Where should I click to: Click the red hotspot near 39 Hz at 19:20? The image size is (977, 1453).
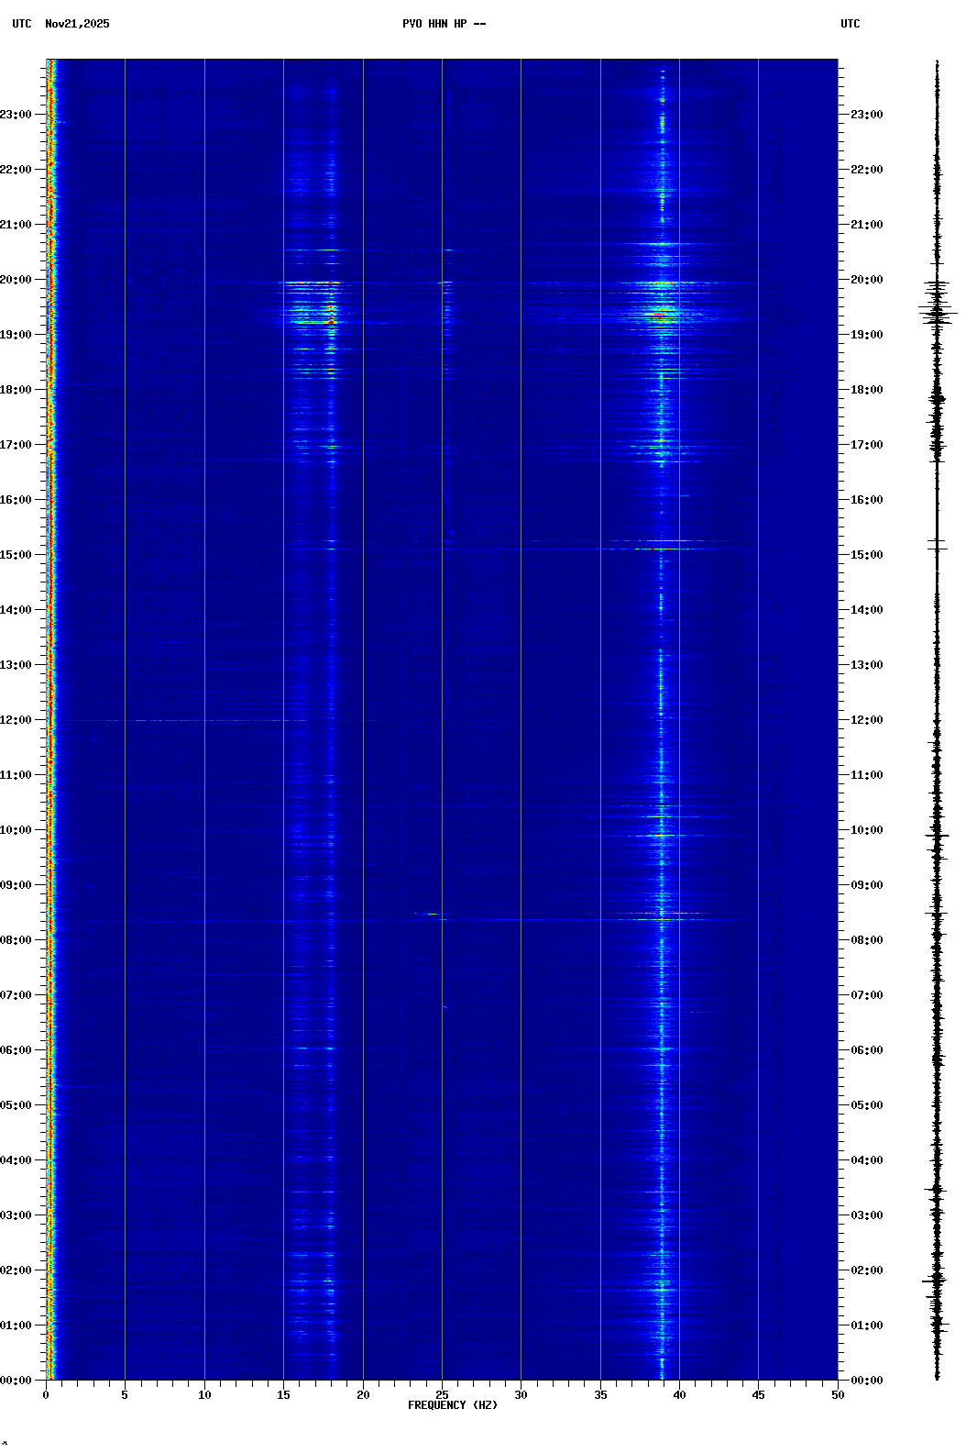[x=658, y=315]
